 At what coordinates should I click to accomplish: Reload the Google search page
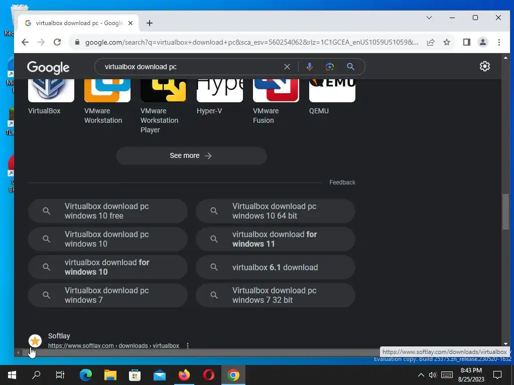57,42
